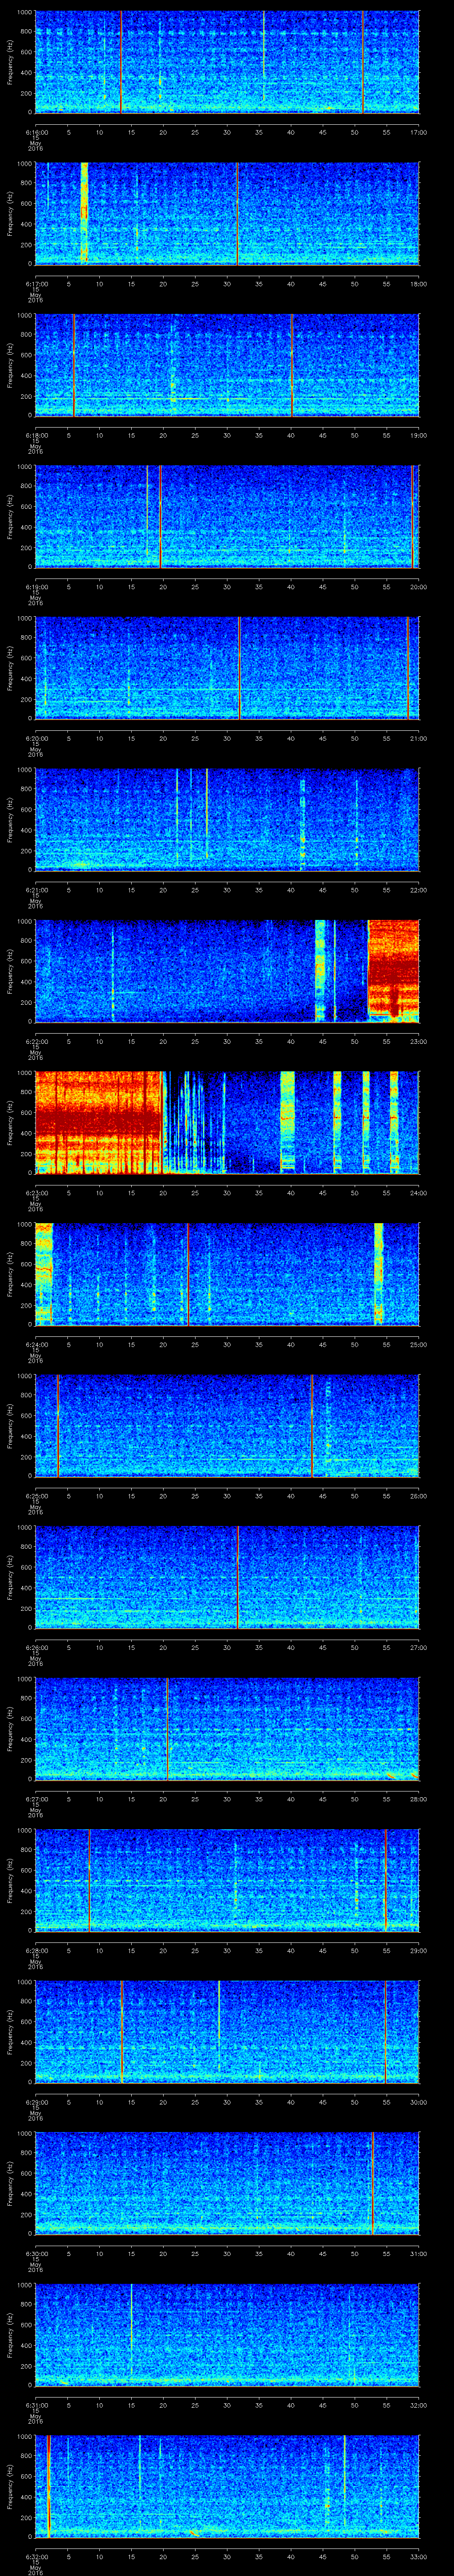Select the spectrogram panel starting at 6:20:00
Viewport: 454px width, 2576px height.
click(x=227, y=668)
